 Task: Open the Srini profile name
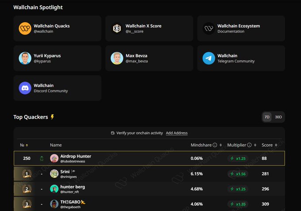[x=65, y=172]
